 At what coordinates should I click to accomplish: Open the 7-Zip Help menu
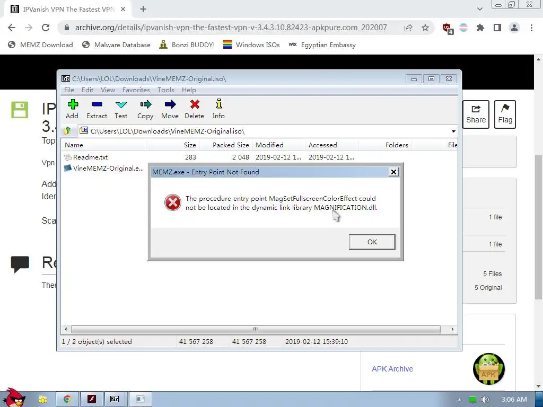click(x=189, y=90)
